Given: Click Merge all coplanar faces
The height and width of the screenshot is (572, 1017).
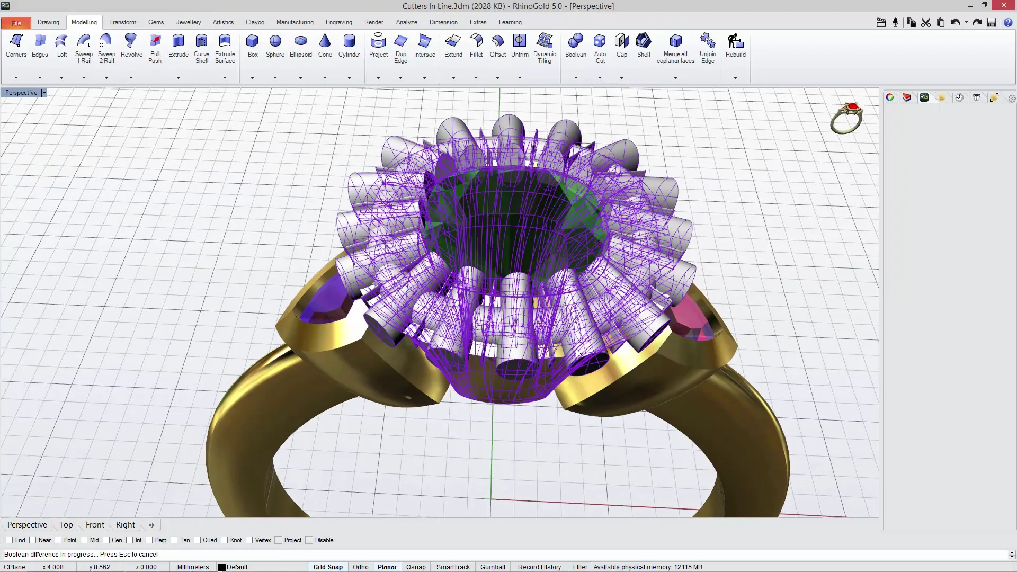Looking at the screenshot, I should [x=675, y=49].
